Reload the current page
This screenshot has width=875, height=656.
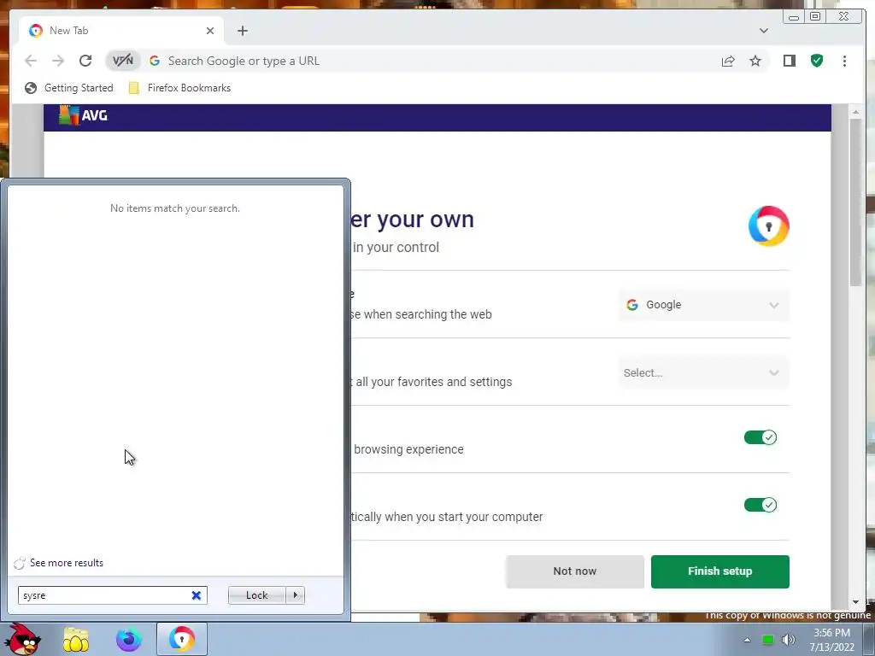tap(85, 61)
